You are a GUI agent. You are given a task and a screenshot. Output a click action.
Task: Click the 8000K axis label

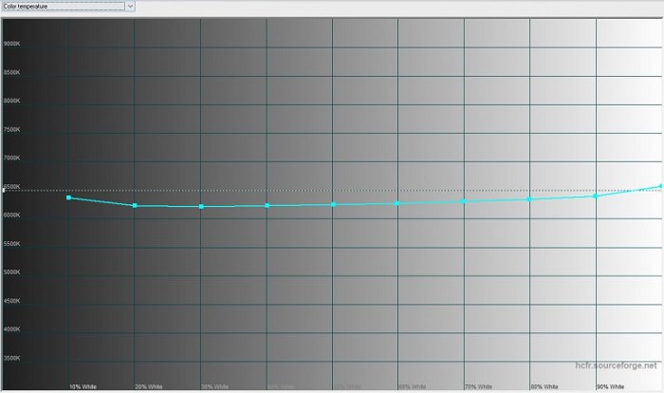pos(11,101)
